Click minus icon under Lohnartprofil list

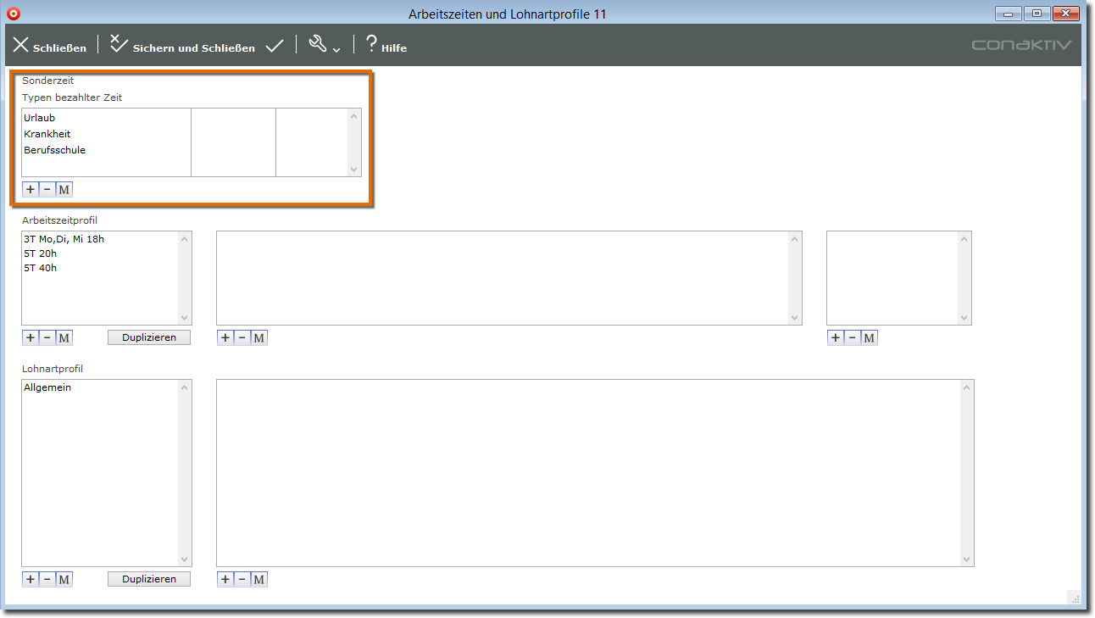click(x=47, y=579)
